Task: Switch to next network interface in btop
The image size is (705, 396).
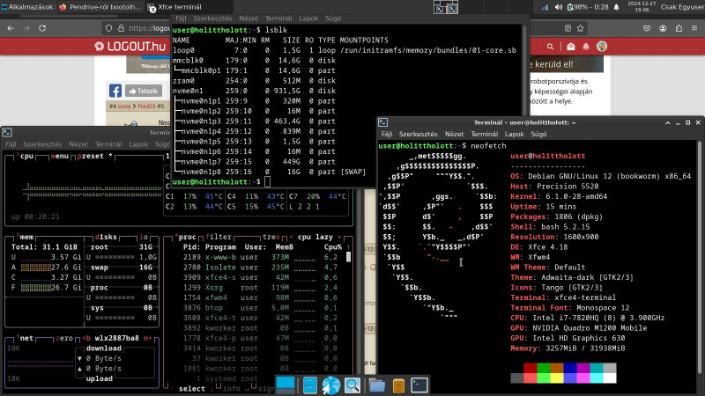Action: click(147, 338)
